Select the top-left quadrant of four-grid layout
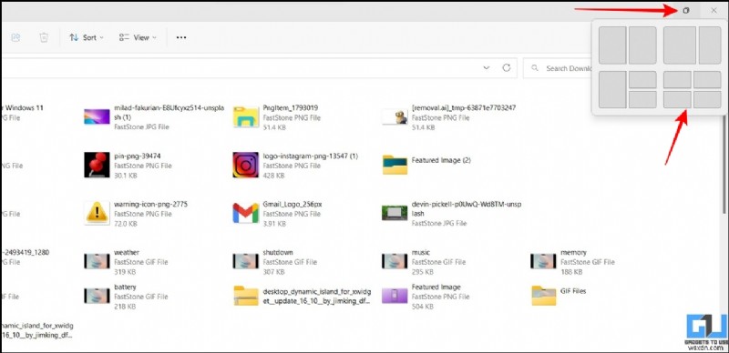Screen dimensions: 729x353 pos(677,79)
